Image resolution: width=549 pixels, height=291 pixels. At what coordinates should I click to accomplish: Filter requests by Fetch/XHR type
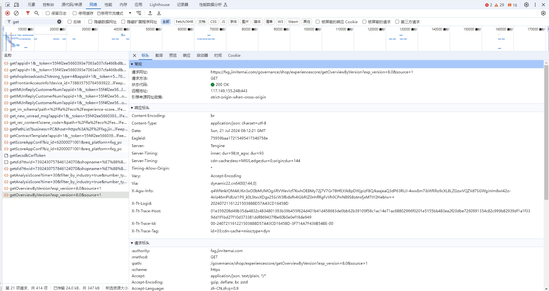coord(184,22)
